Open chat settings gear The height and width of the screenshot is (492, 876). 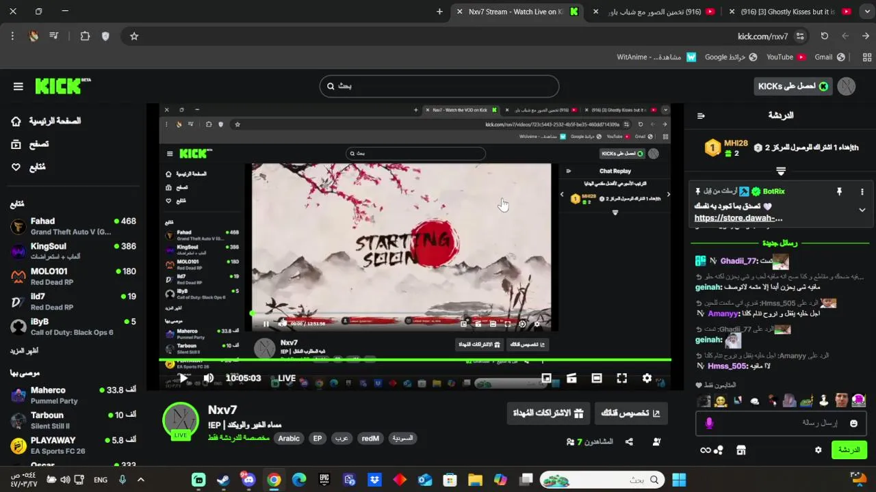point(818,450)
